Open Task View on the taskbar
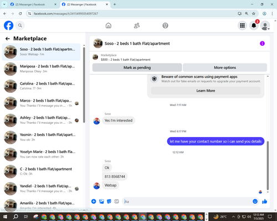 [x=26, y=217]
